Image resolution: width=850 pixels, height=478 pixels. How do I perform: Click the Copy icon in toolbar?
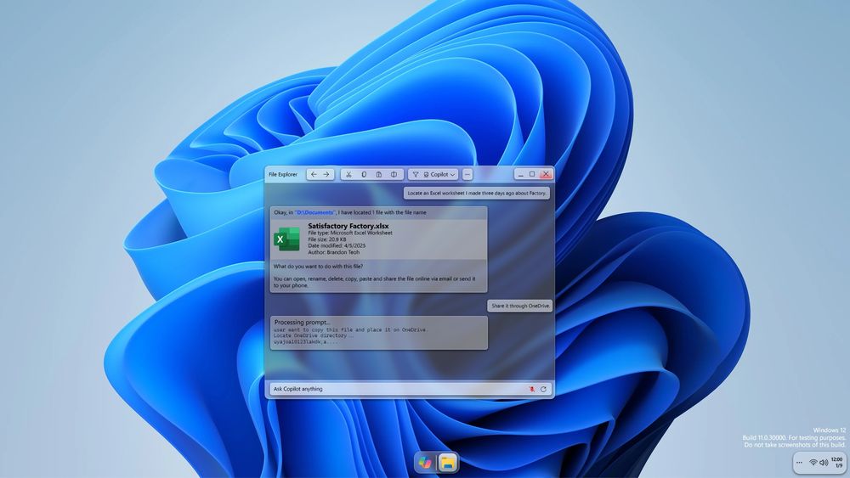[x=364, y=174]
